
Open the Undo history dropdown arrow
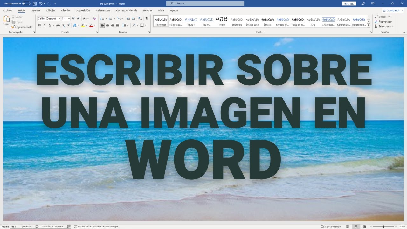coord(44,3)
